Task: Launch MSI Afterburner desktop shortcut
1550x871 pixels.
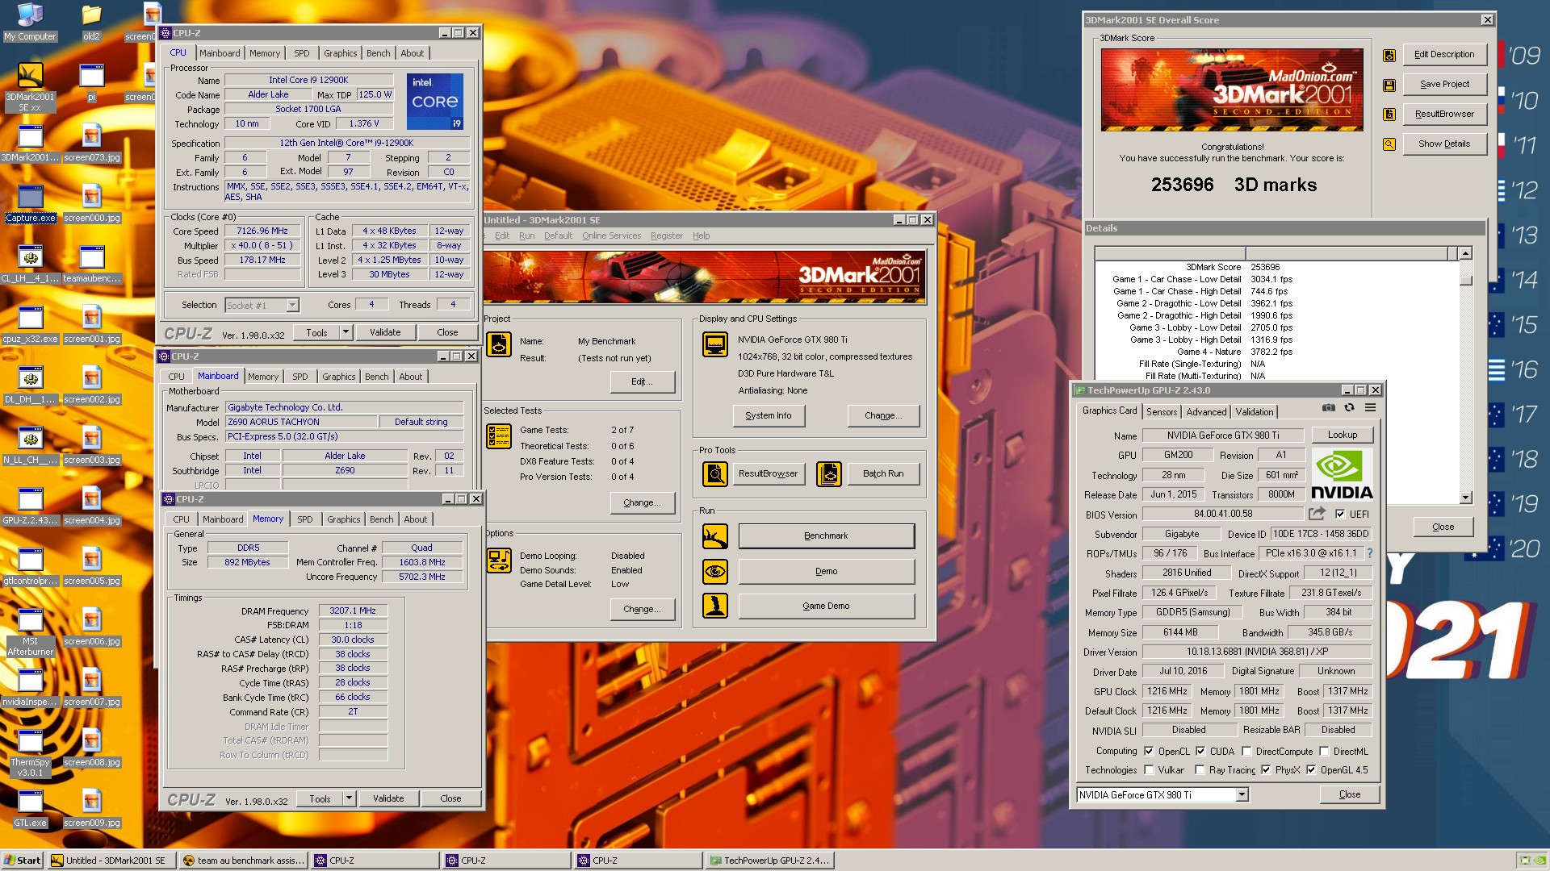Action: [x=30, y=632]
